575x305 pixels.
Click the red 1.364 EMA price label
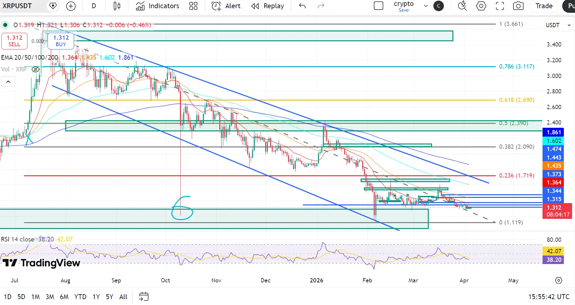click(554, 182)
